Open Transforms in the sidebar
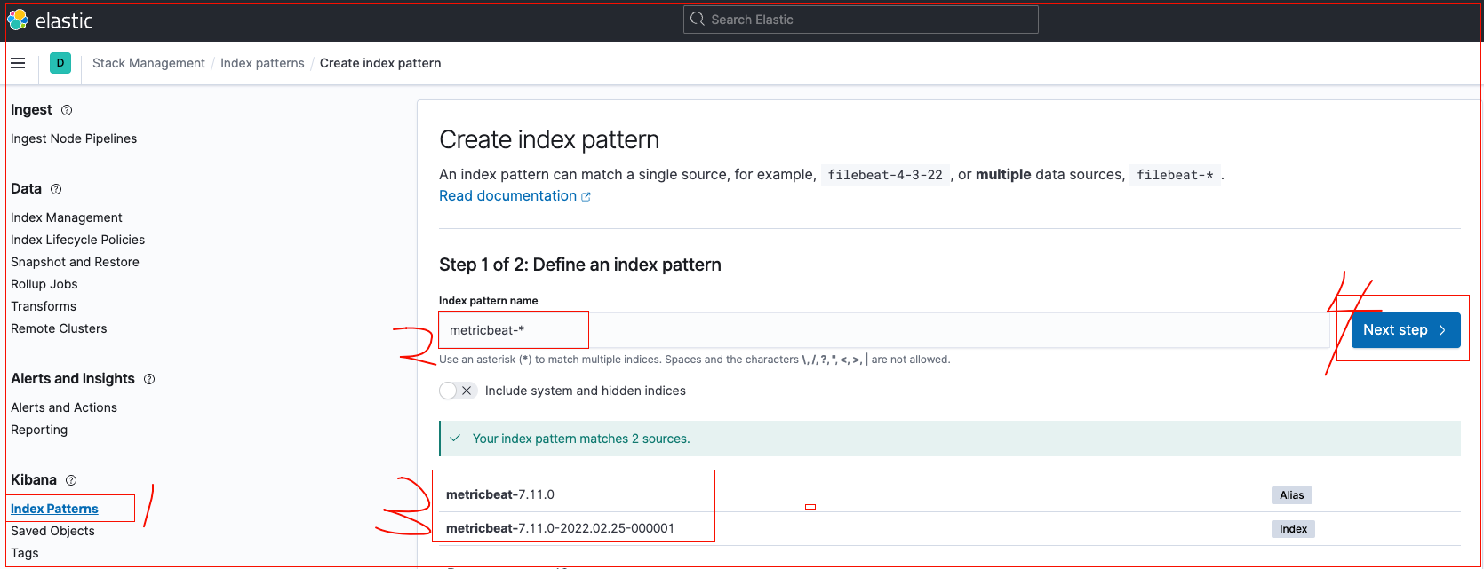This screenshot has width=1484, height=569. pos(44,306)
